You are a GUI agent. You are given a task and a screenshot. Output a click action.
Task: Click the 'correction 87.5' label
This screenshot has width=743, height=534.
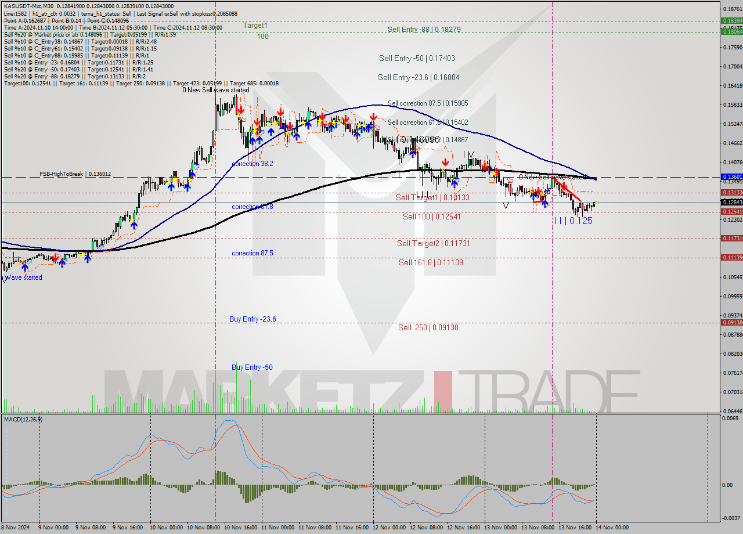(253, 253)
